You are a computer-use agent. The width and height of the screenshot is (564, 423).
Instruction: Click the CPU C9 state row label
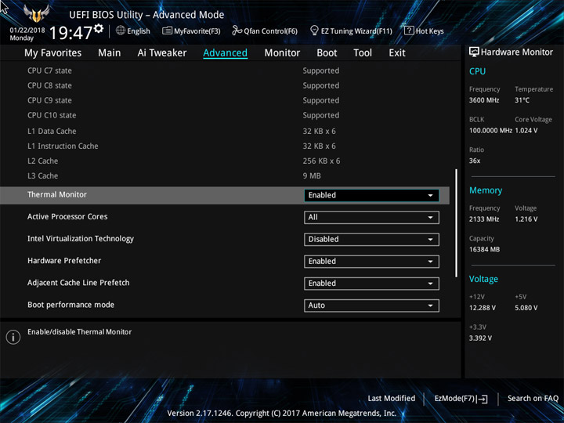pos(49,100)
